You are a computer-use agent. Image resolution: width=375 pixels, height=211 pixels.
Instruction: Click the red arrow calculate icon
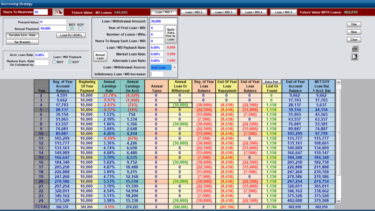pos(58,12)
